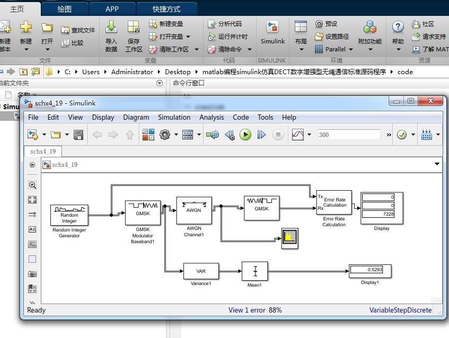Click the VariableStepDiscrete solver link
This screenshot has height=338, width=449.
[400, 310]
